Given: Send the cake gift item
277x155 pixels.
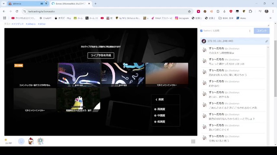Looking at the screenshot, I should click(x=31, y=141).
